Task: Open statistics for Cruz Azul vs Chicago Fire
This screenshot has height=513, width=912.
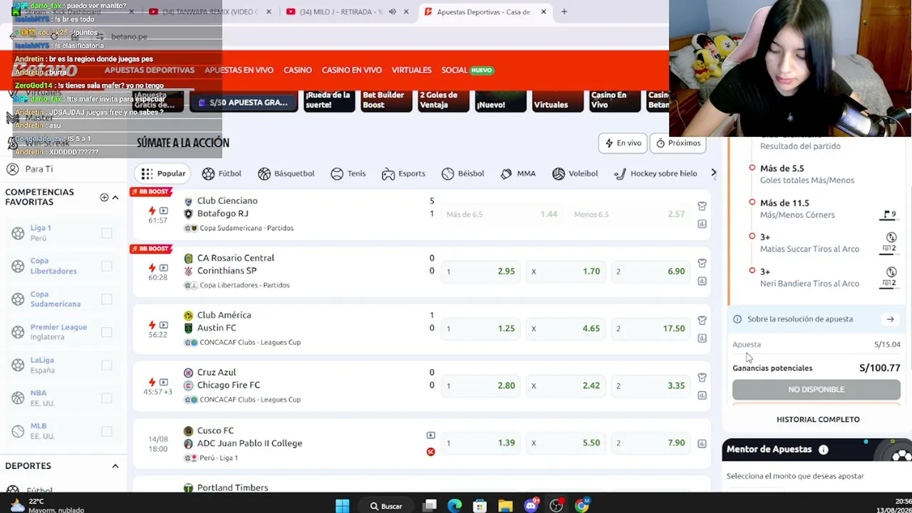Action: pyautogui.click(x=702, y=395)
